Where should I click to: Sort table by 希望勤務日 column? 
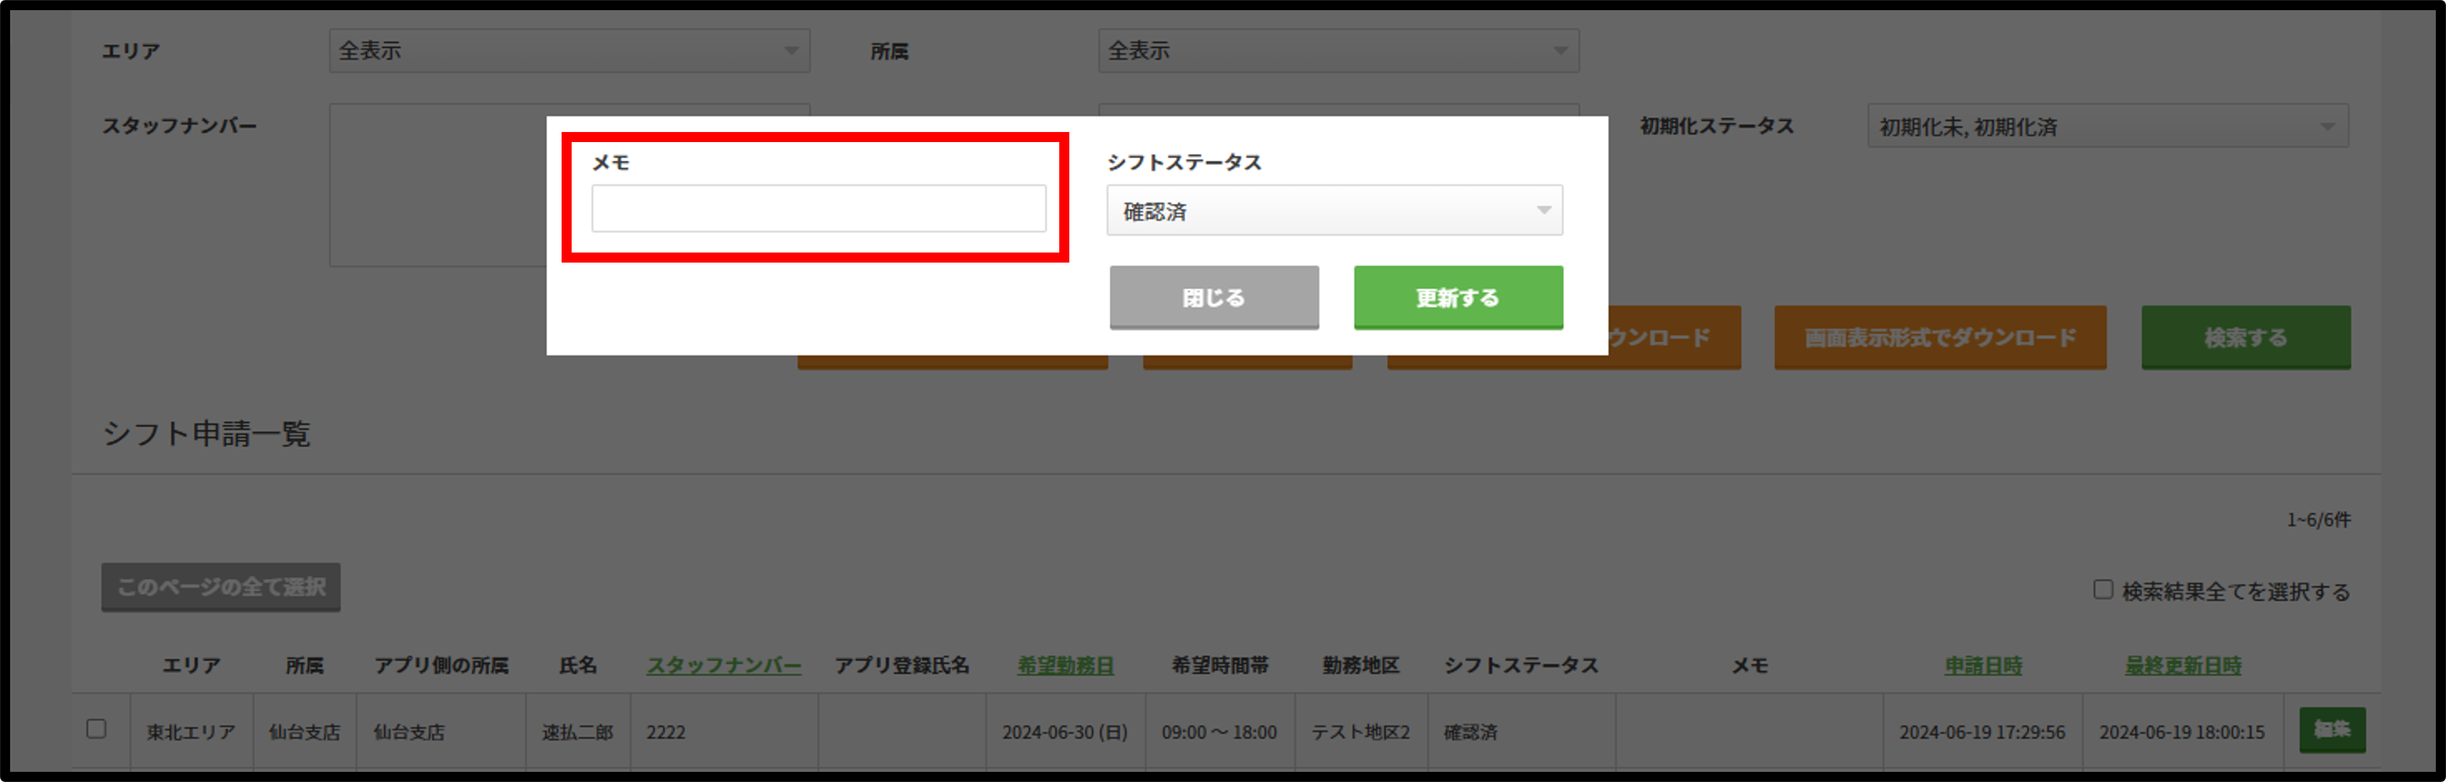coord(1066,665)
